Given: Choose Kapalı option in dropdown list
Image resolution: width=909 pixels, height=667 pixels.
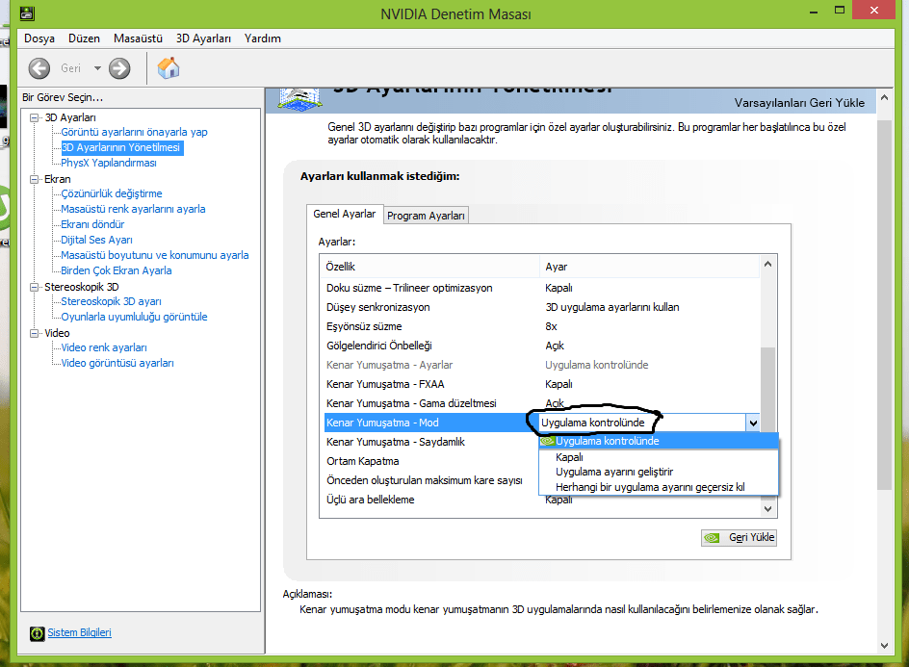Looking at the screenshot, I should tap(659, 457).
